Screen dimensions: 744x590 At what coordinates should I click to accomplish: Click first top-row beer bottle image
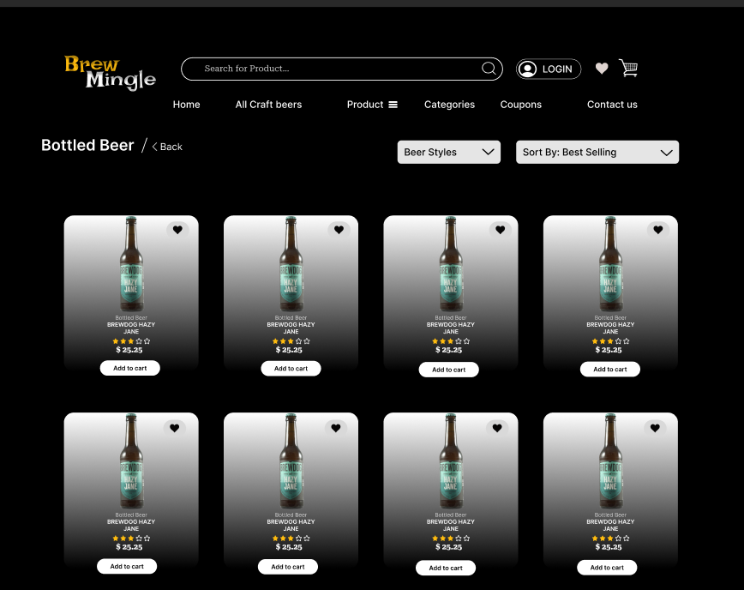tap(131, 264)
